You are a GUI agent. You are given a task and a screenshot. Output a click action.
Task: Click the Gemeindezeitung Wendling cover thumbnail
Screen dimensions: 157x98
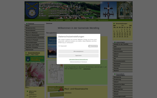coord(35,71)
